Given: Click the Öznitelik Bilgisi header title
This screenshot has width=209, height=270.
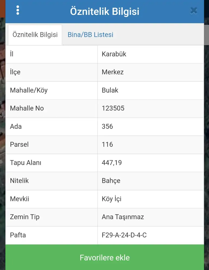Looking at the screenshot, I should point(105,12).
